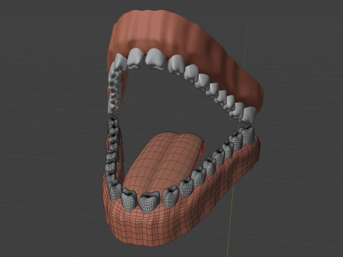This screenshot has width=343, height=257.
Task: Select the lower center front wireframe tooth
Action: (149, 201)
